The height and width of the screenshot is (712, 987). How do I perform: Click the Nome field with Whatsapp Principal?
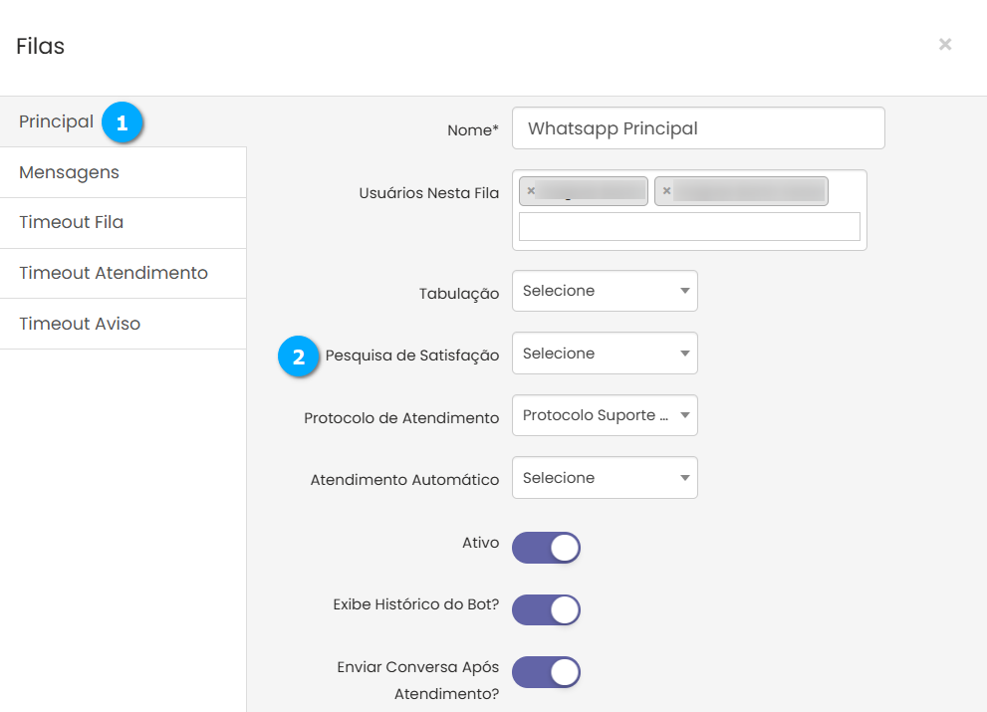[x=697, y=128]
